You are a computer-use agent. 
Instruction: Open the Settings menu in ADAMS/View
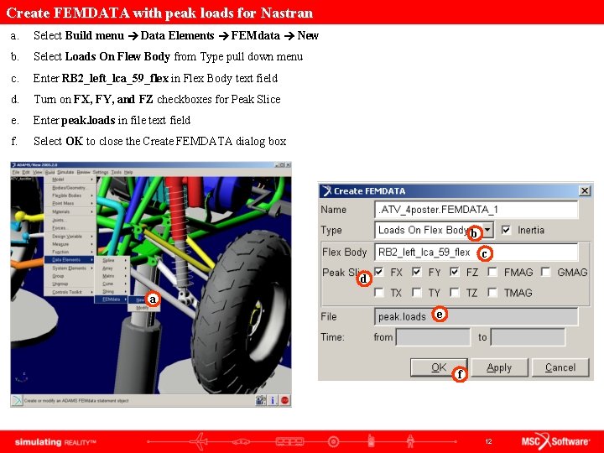point(101,172)
